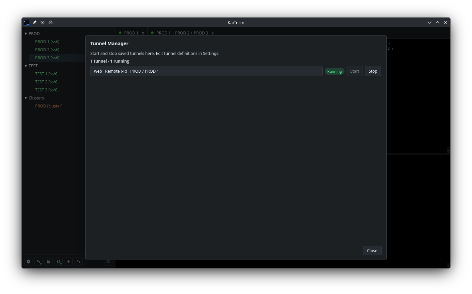
Task: Collapse the TEST tree group
Action: click(x=26, y=66)
